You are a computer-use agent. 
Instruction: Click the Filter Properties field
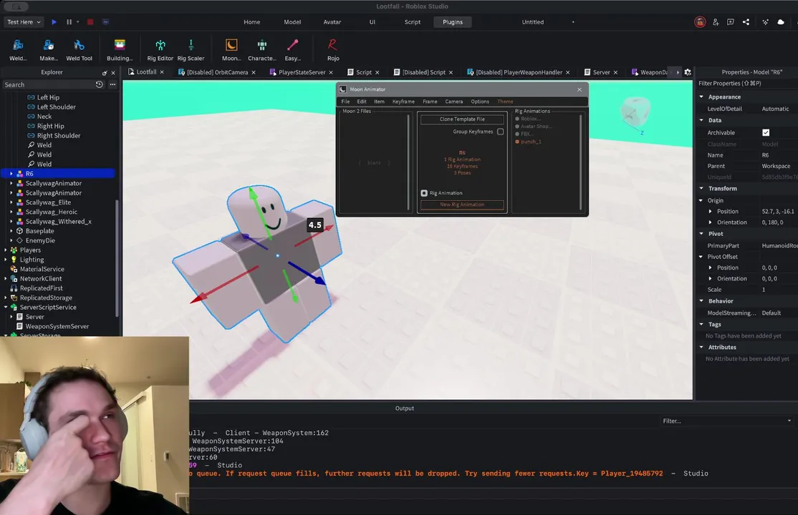[x=746, y=84]
